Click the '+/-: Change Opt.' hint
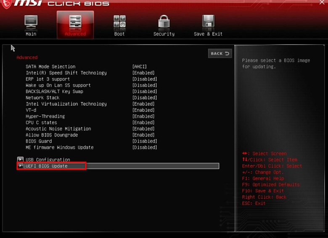The width and height of the screenshot is (328, 238). point(263,172)
